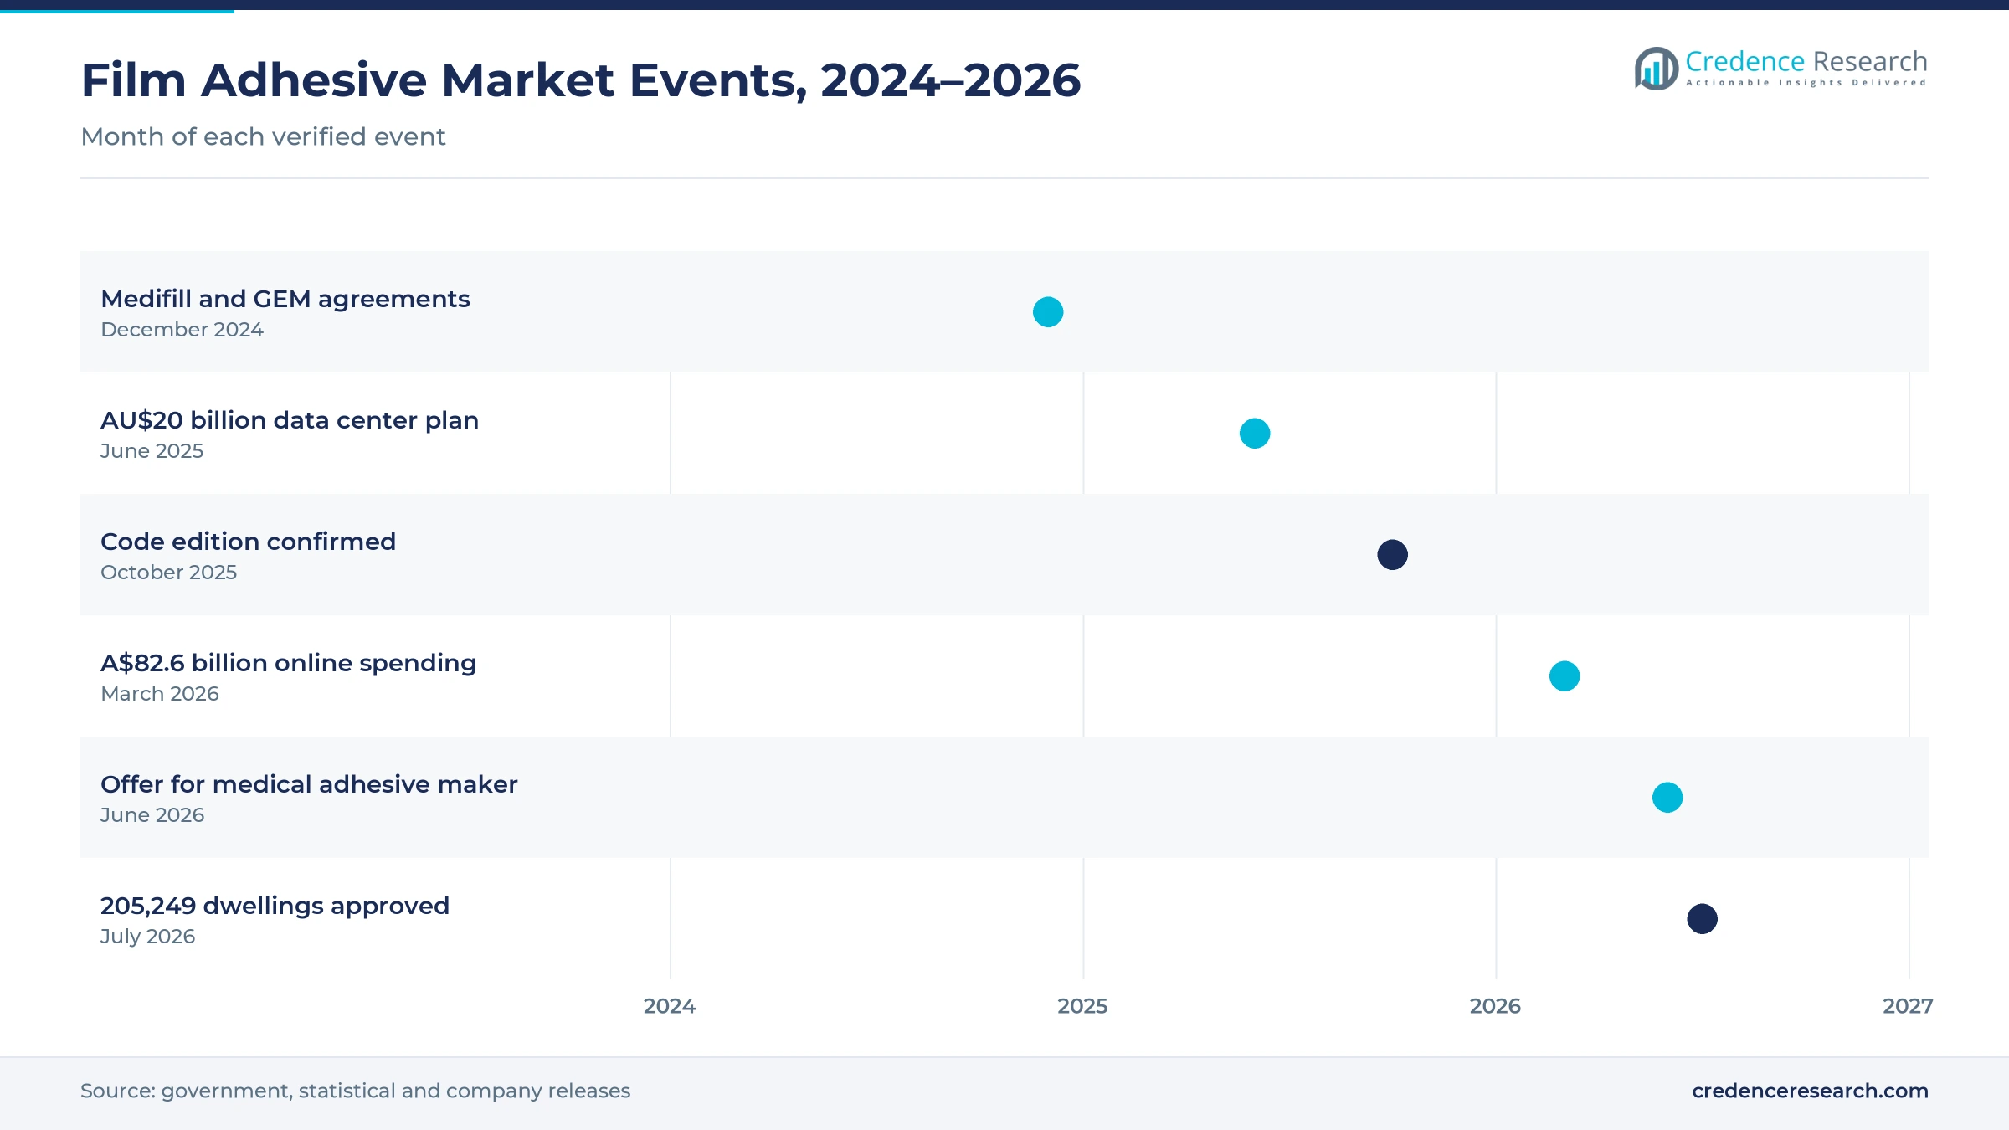
Task: Click the 2027 axis label
Action: coord(1908,1006)
